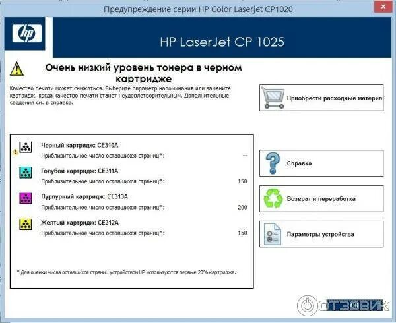Screen dimensions: 396x323
Task: Click the Качество печати может снижаться paragraph
Action: click(x=120, y=96)
